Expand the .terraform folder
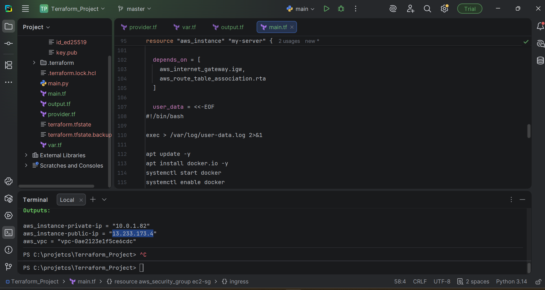This screenshot has height=290, width=545. 34,63
